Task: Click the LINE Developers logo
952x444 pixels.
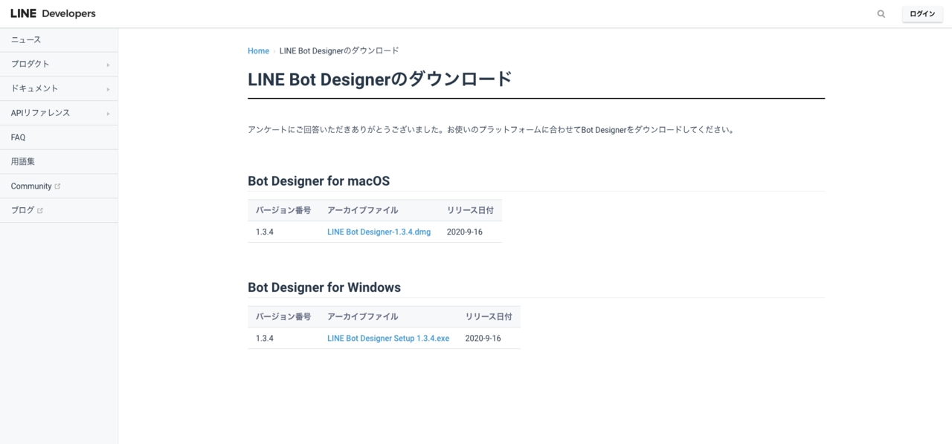Action: (52, 13)
